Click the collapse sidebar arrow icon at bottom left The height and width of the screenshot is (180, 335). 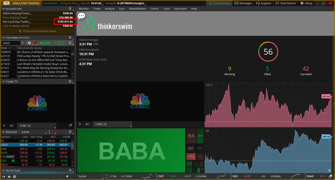[x=4, y=177]
